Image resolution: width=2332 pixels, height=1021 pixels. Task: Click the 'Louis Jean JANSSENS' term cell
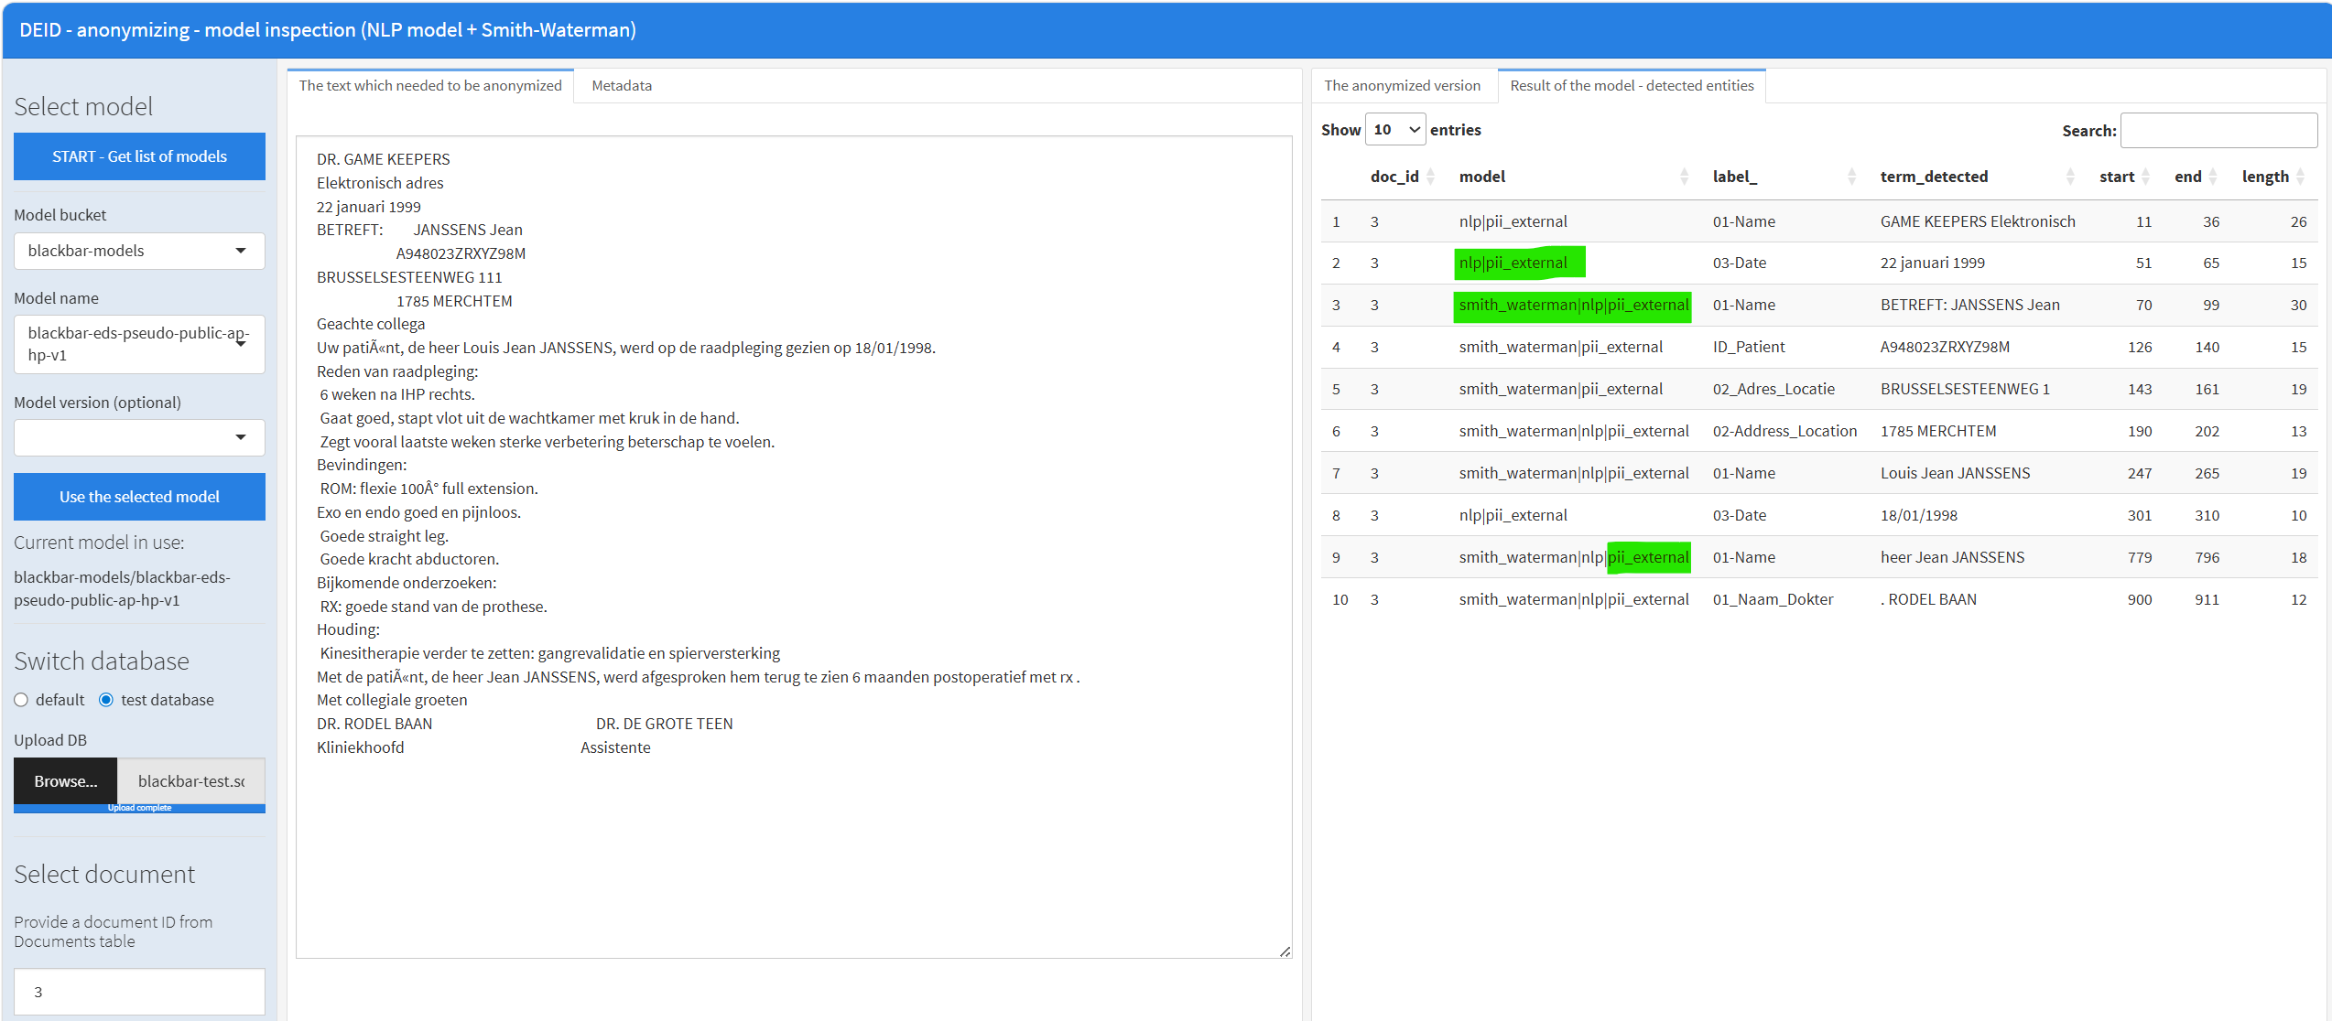(1955, 474)
